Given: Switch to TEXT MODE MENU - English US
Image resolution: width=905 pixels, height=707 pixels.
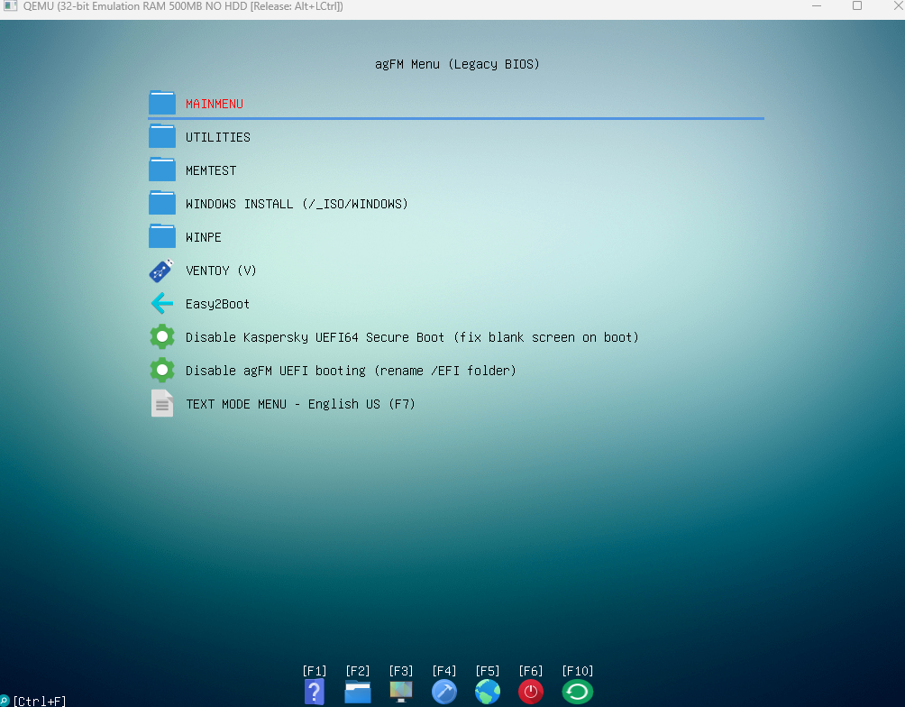Looking at the screenshot, I should tap(300, 404).
